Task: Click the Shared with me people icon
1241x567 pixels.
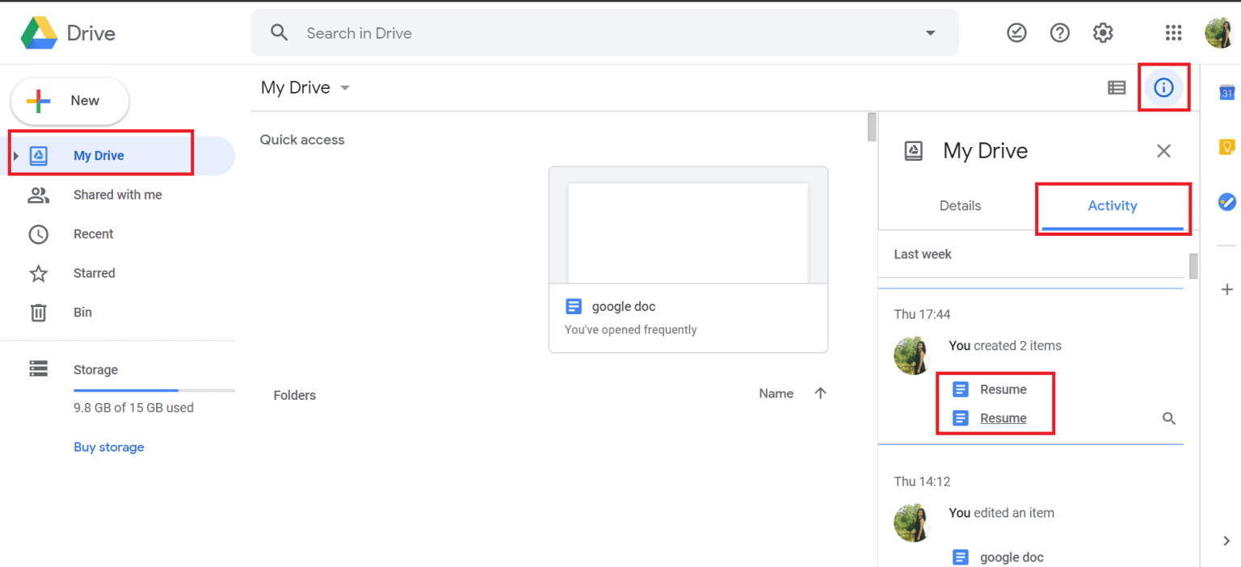Action: click(x=38, y=195)
